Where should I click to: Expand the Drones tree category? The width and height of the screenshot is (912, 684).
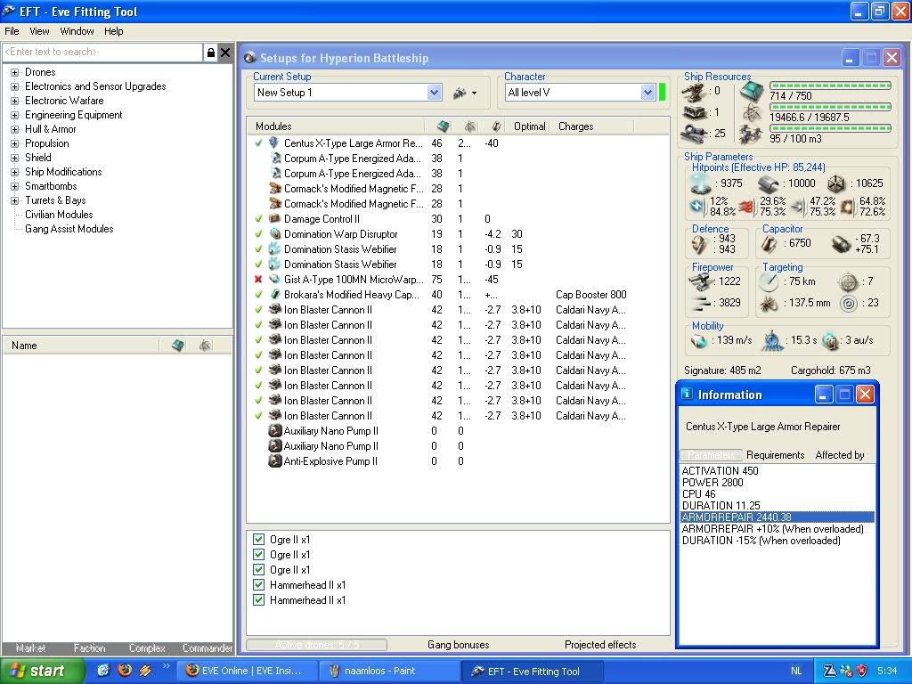(14, 72)
